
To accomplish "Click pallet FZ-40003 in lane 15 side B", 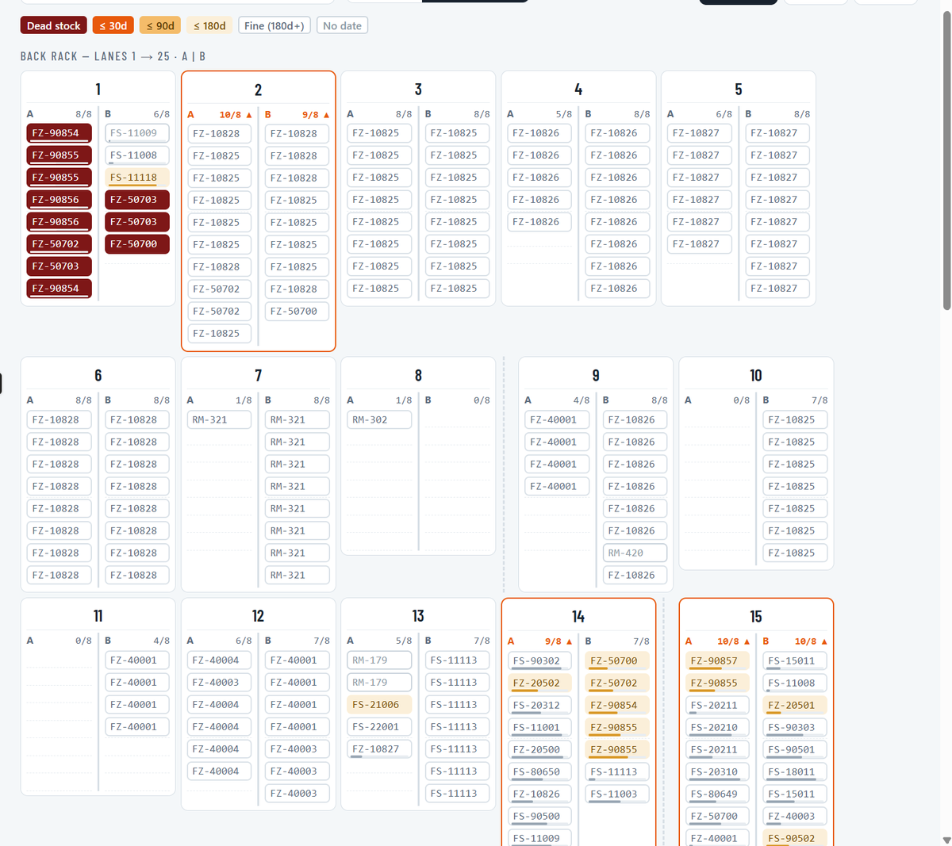I will click(x=796, y=816).
